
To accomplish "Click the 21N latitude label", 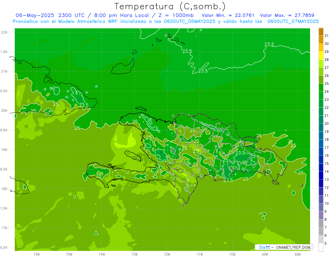I will point(5,72).
